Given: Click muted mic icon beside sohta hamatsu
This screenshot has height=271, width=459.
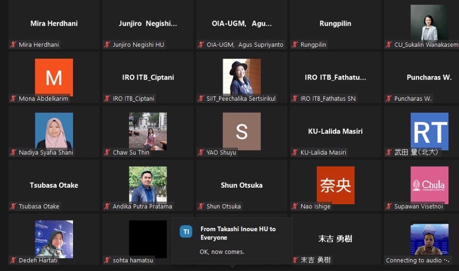Looking at the screenshot, I should (107, 260).
